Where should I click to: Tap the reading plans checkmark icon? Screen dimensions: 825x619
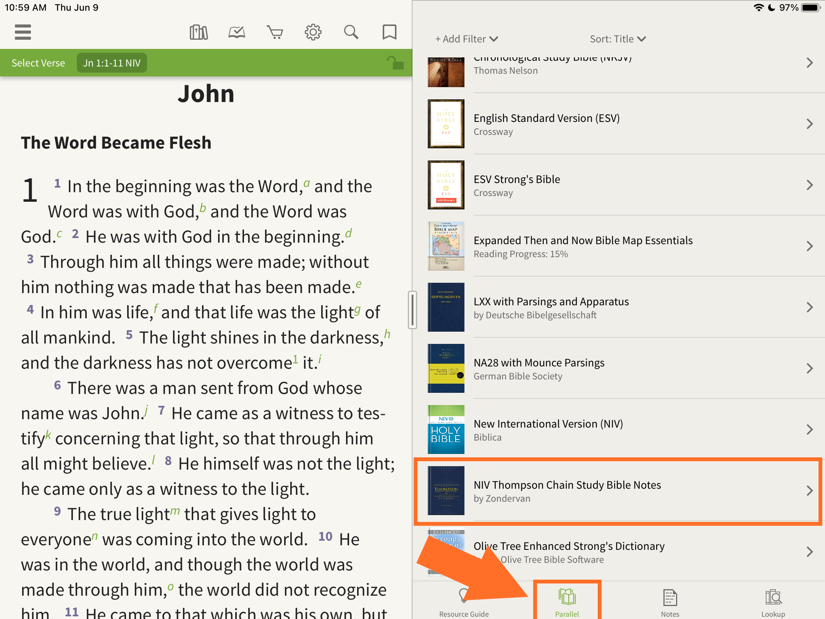(237, 32)
